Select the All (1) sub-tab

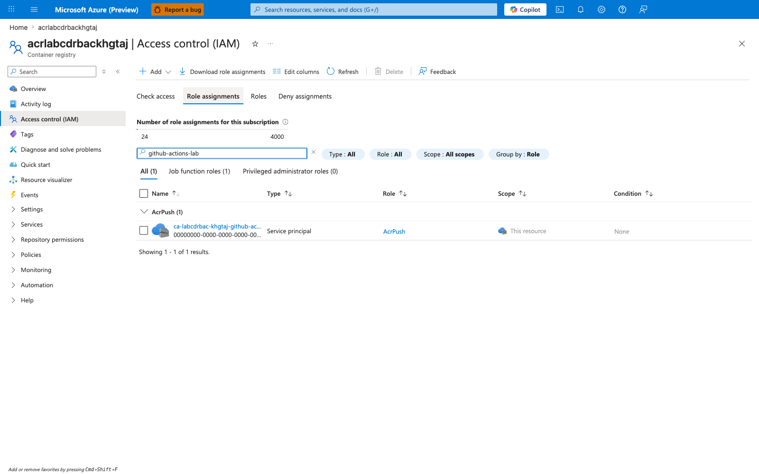tap(148, 171)
